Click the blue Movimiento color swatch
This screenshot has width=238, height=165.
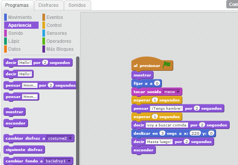5,17
